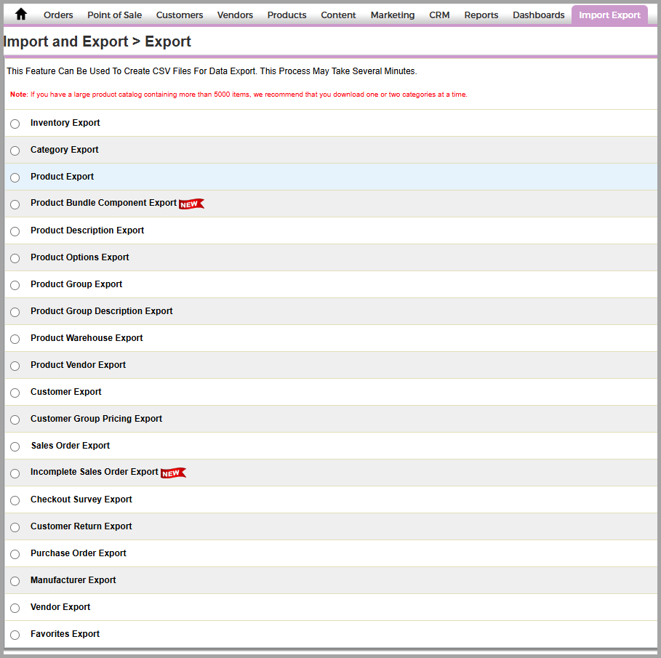Switch to the Import Export tab
Image resolution: width=661 pixels, height=658 pixels.
coord(609,15)
